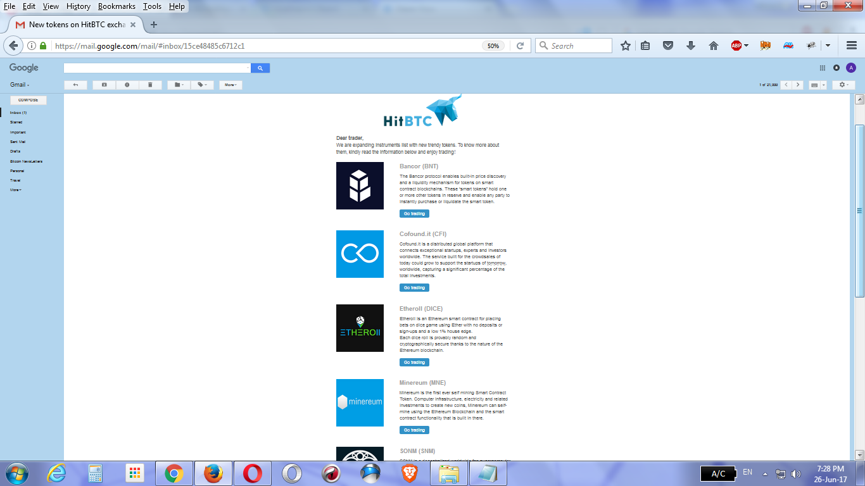Open Windows Start menu
Image resolution: width=865 pixels, height=486 pixels.
tap(16, 473)
